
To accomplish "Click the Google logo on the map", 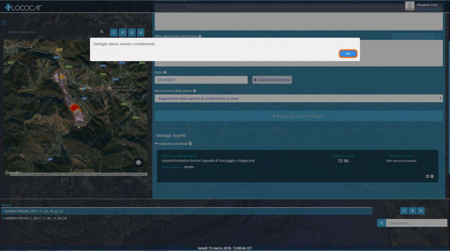I will click(x=12, y=172).
